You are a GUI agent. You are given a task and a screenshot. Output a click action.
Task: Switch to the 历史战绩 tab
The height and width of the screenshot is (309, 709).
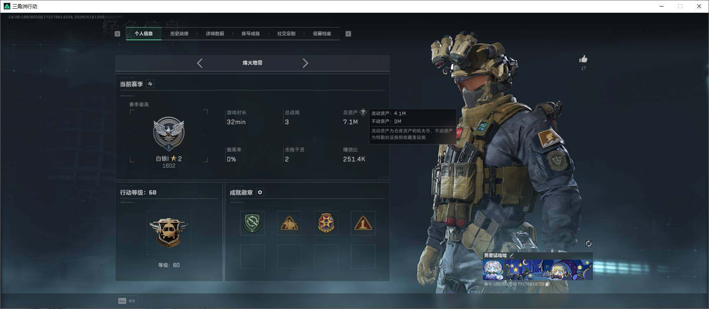pyautogui.click(x=179, y=34)
